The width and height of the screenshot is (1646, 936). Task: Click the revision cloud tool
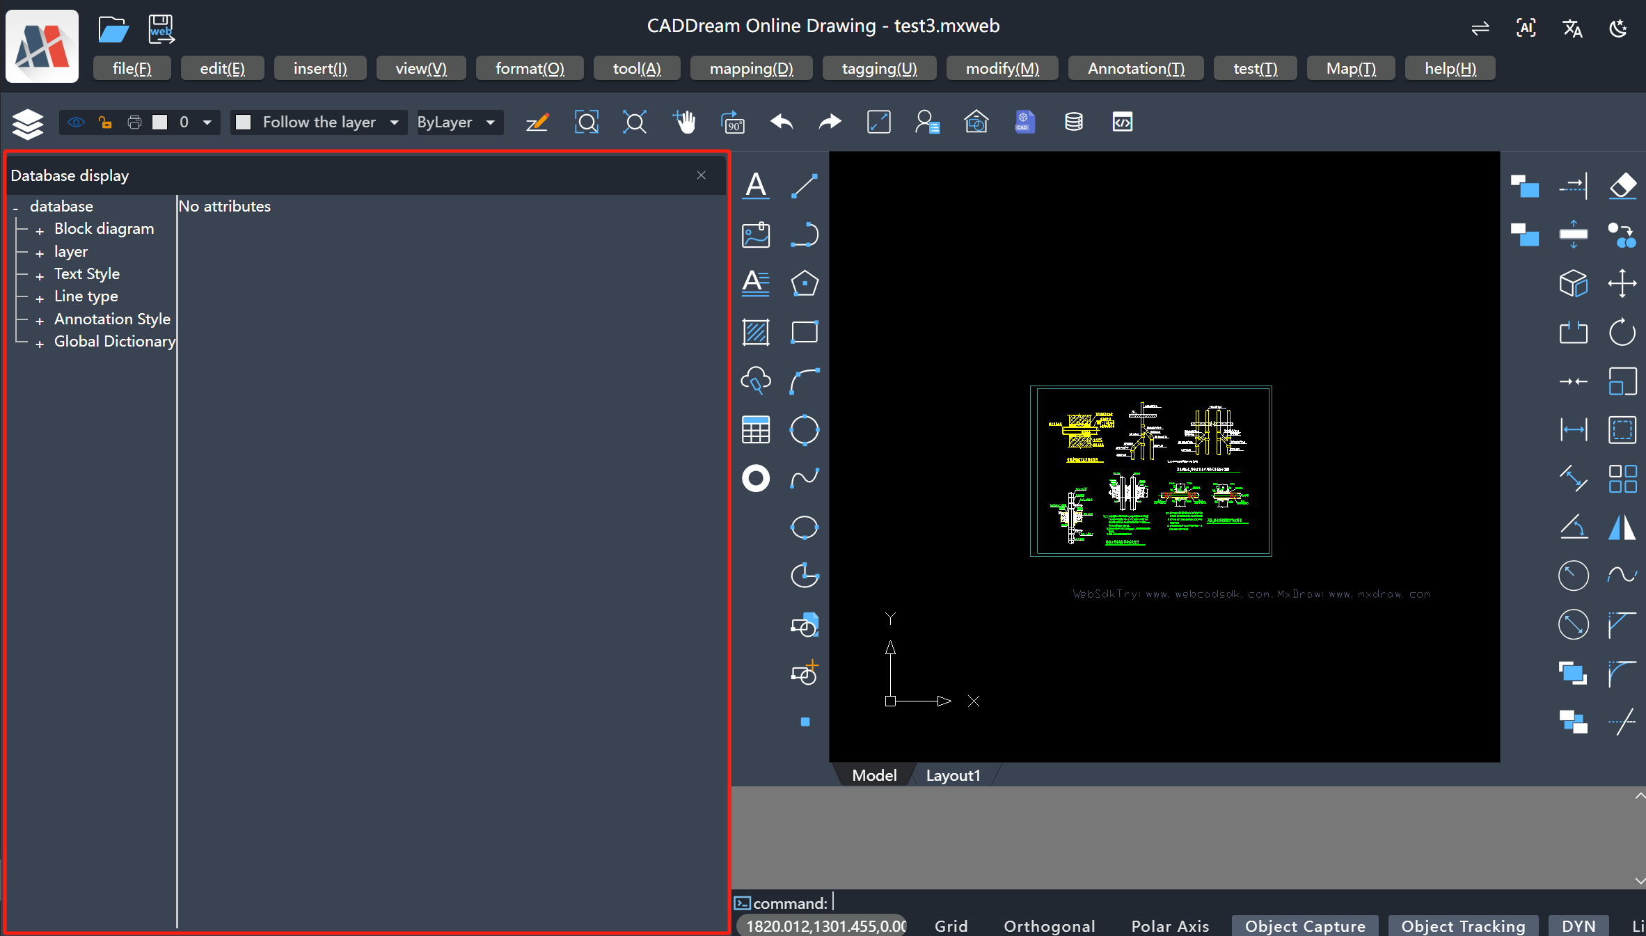tap(756, 381)
